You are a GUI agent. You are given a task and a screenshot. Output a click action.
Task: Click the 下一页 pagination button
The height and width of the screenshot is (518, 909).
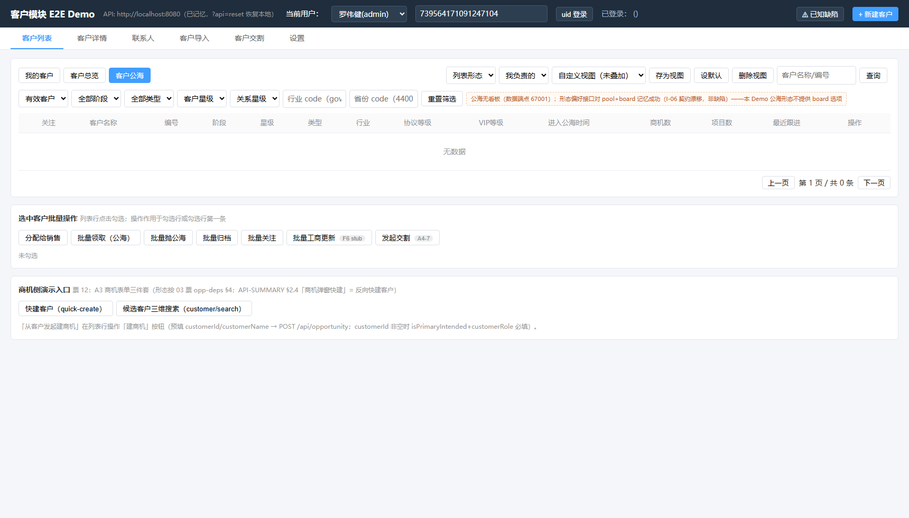click(874, 183)
